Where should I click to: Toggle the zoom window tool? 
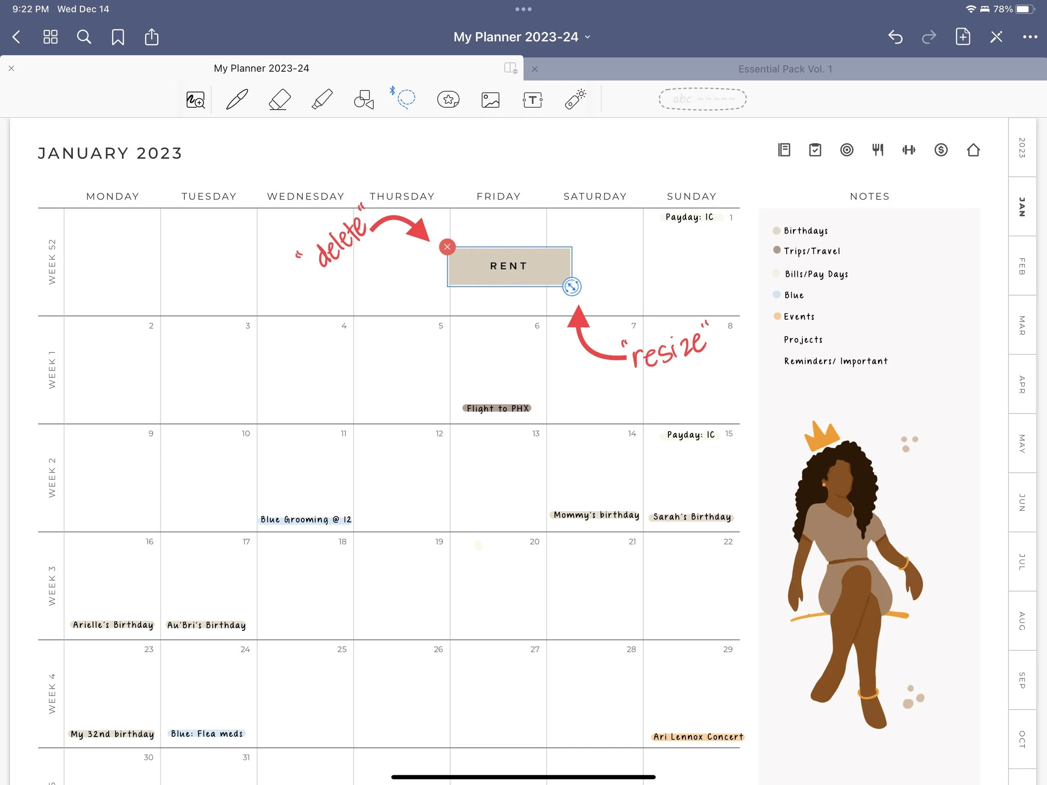(x=196, y=99)
